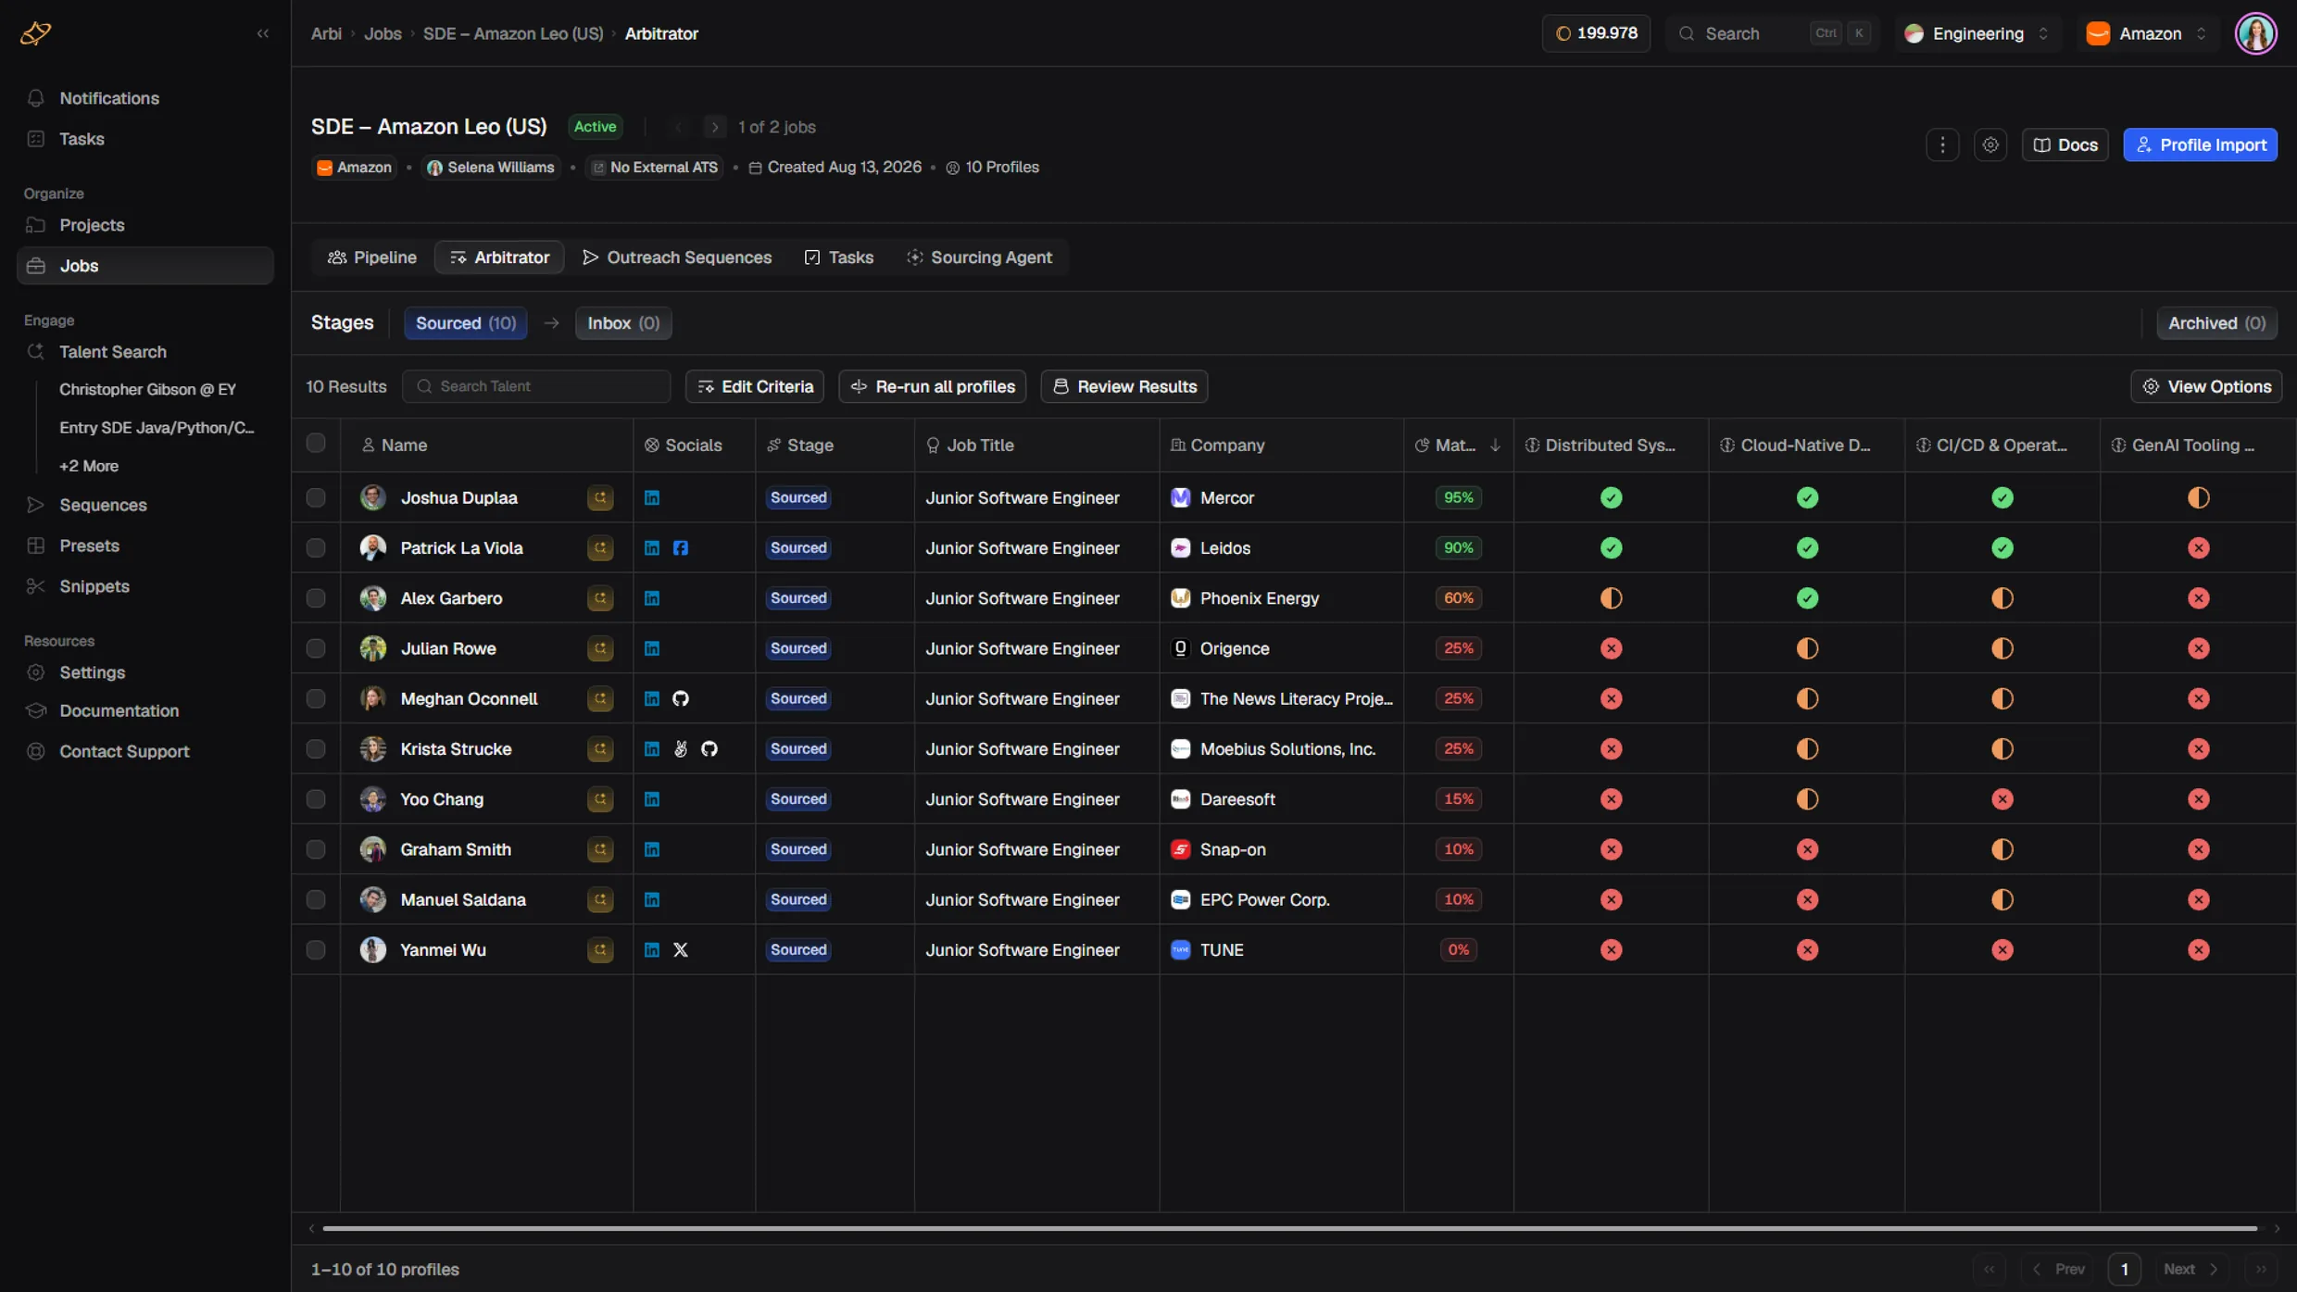
Task: Select Krista Strucke row checkbox
Action: [316, 748]
